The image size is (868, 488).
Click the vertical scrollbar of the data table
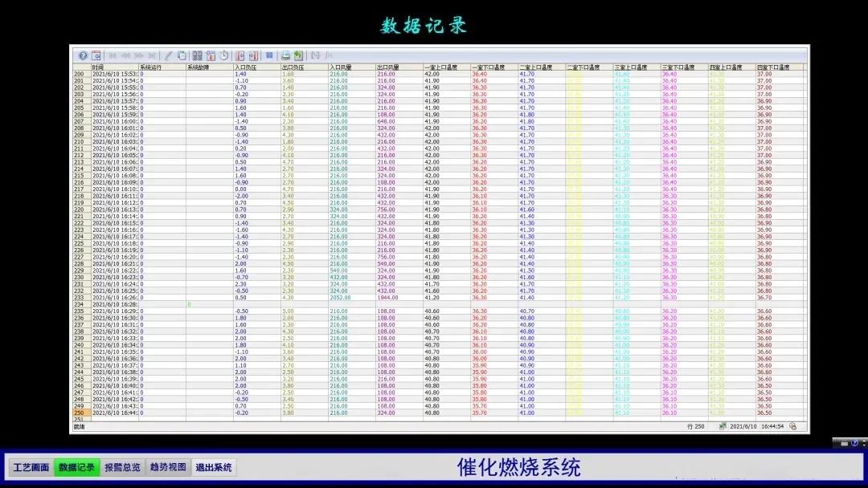pos(804,241)
